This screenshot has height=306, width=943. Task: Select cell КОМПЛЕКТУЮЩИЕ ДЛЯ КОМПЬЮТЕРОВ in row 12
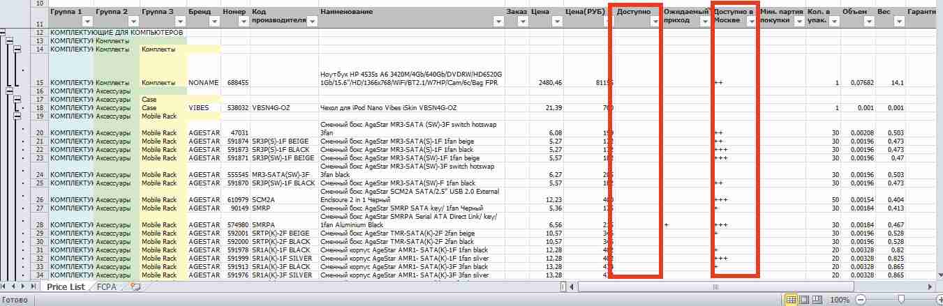point(117,33)
